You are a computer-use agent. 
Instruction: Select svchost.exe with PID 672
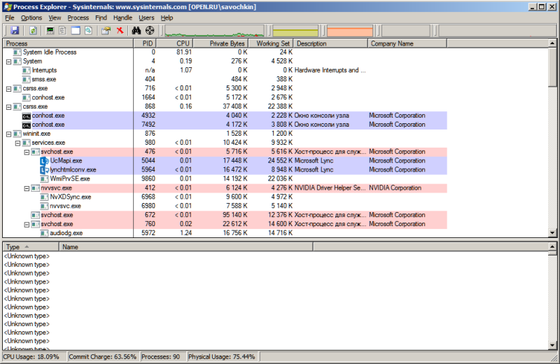(x=225, y=215)
